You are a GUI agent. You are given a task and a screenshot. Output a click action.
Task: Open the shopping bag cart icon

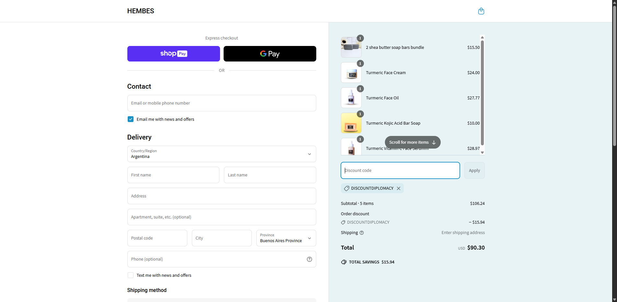[x=481, y=11]
